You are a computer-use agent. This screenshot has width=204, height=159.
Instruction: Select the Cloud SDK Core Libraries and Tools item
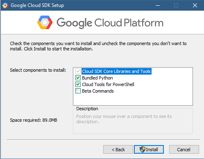[116, 71]
